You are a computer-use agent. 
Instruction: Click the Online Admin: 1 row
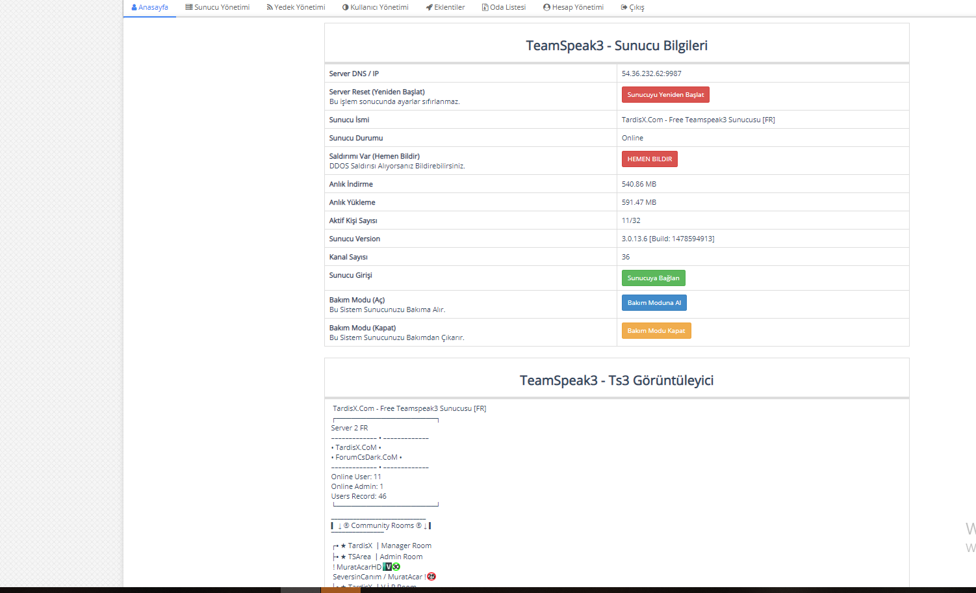click(x=357, y=486)
